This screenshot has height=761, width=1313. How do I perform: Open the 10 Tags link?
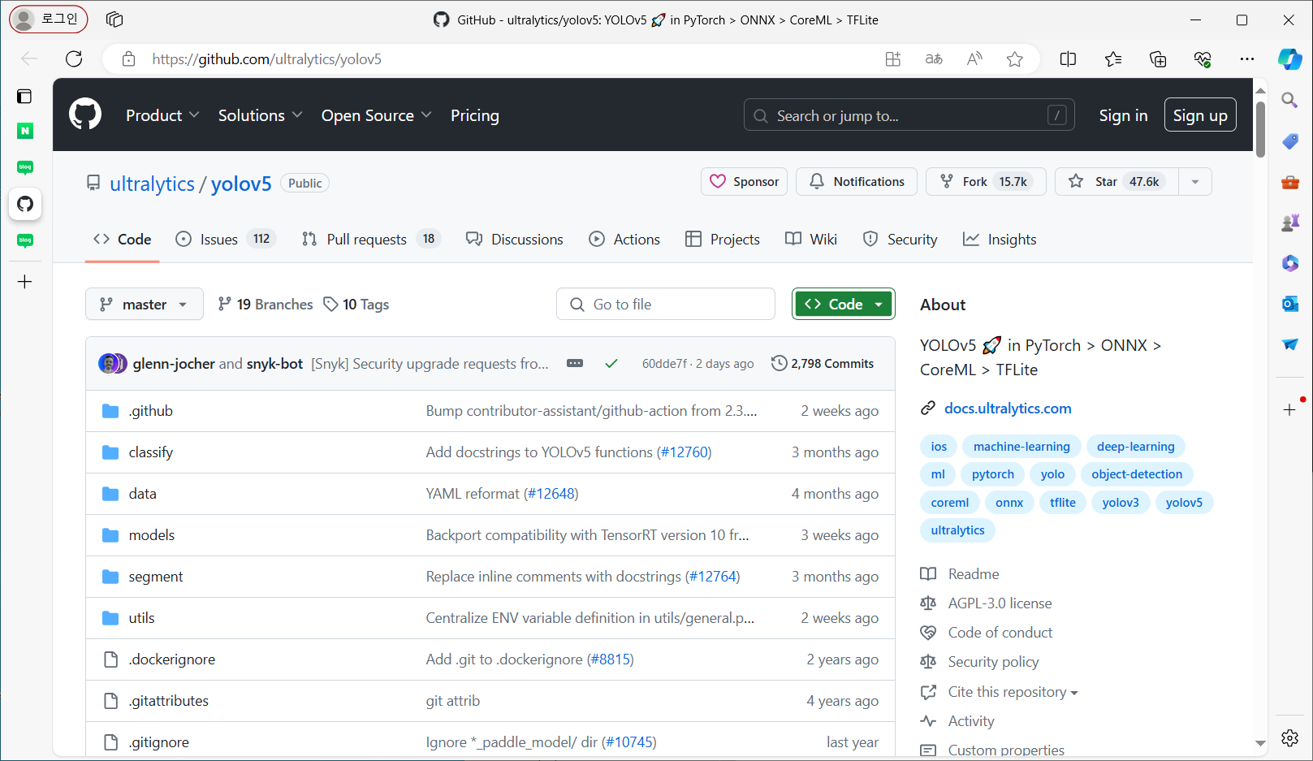356,304
